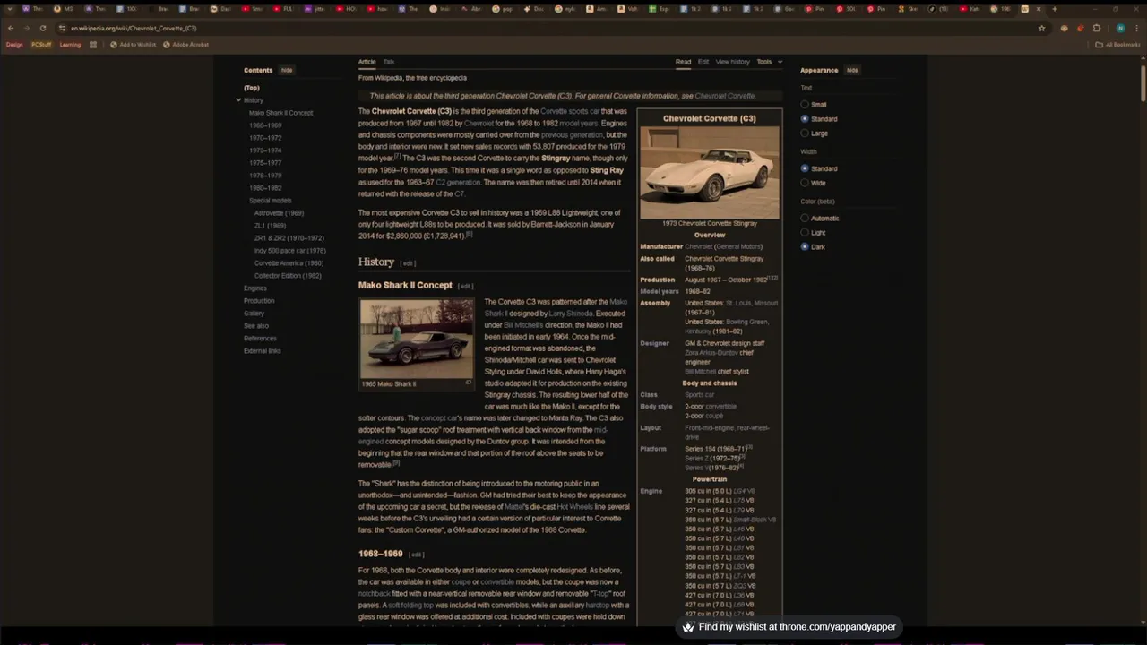The height and width of the screenshot is (645, 1147).
Task: Click the browser forward arrow
Action: click(x=27, y=28)
